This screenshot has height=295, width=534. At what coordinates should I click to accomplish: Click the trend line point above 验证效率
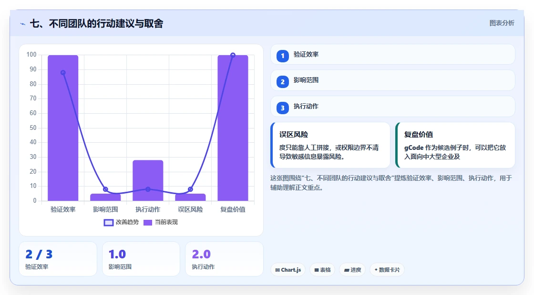[x=63, y=73]
